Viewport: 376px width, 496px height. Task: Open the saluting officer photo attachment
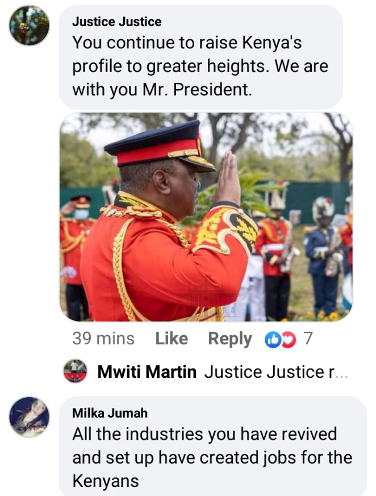(206, 217)
